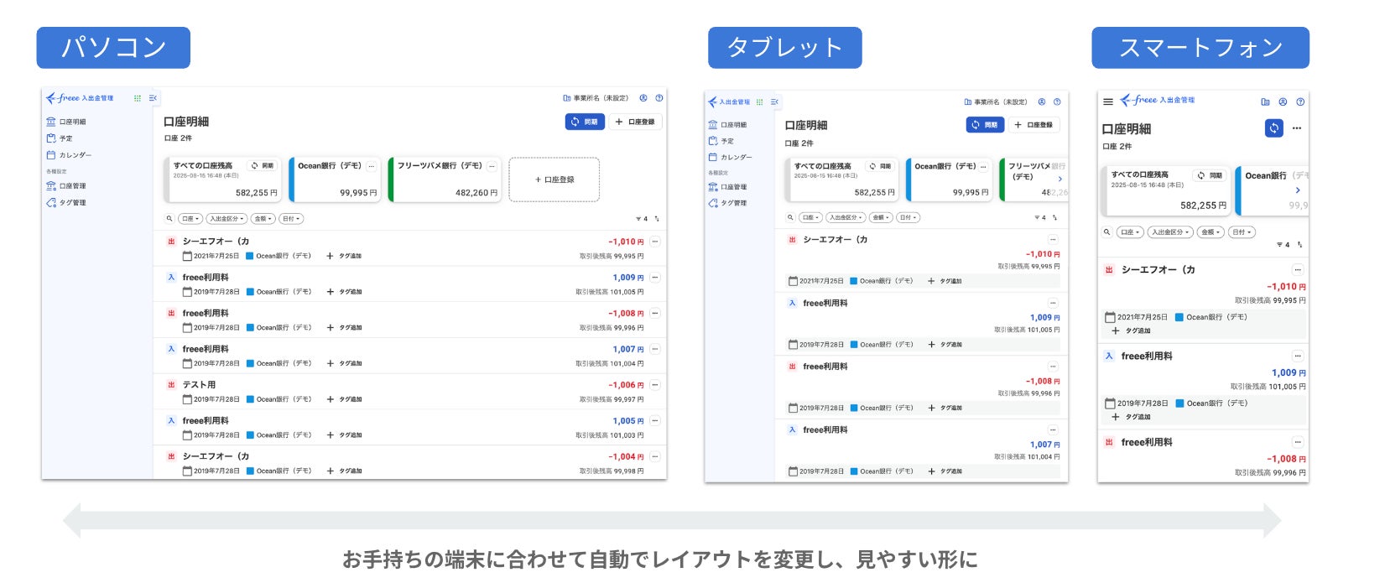Screen dimensions: 1385x588
Task: Tap help icon in smartphone header
Action: 1300,101
